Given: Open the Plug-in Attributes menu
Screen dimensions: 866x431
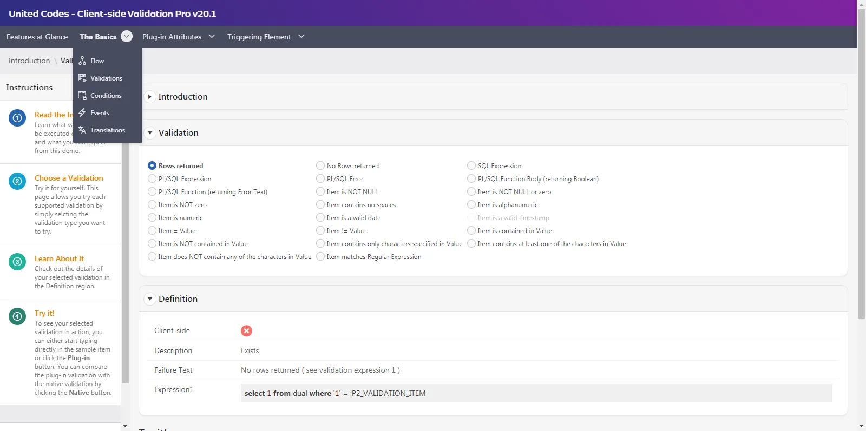Looking at the screenshot, I should (x=178, y=37).
